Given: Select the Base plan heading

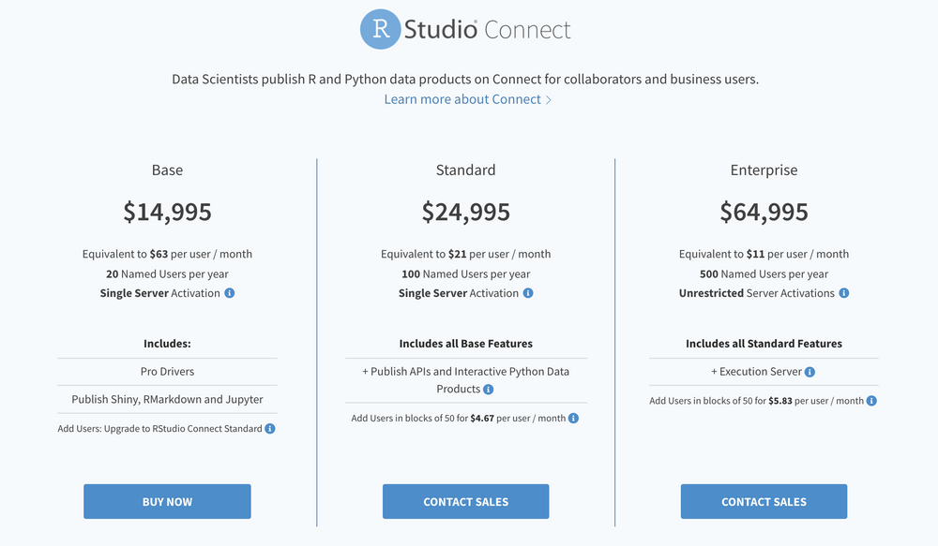Looking at the screenshot, I should point(167,170).
